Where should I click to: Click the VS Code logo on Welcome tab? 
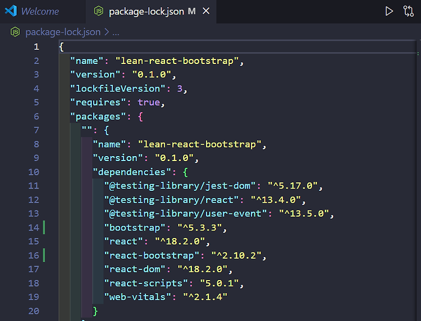[x=11, y=11]
